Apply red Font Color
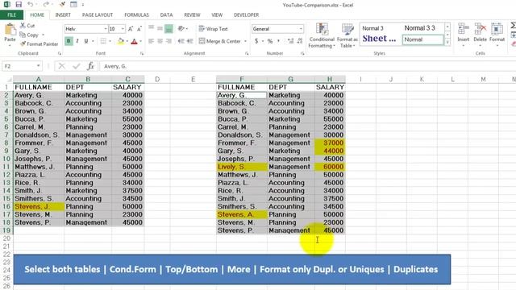The image size is (516, 290). click(135, 41)
